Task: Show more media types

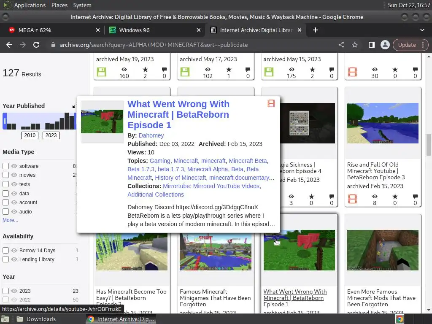Action: pyautogui.click(x=10, y=220)
